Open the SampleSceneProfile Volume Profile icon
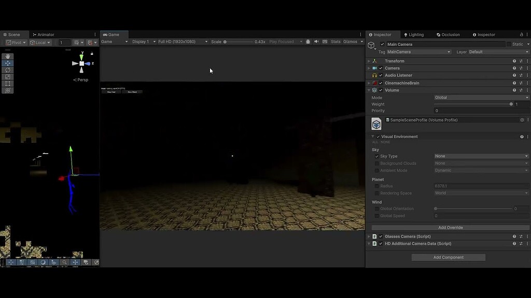This screenshot has height=298, width=531. [x=376, y=124]
